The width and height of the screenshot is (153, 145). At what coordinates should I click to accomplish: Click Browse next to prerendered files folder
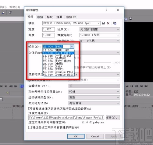point(113,118)
